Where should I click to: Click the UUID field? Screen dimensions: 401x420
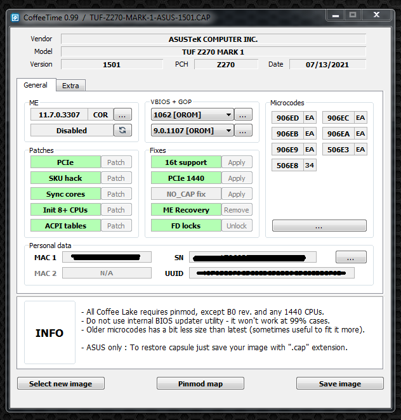click(x=272, y=273)
